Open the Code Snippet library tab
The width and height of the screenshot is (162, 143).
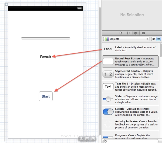point(128,33)
